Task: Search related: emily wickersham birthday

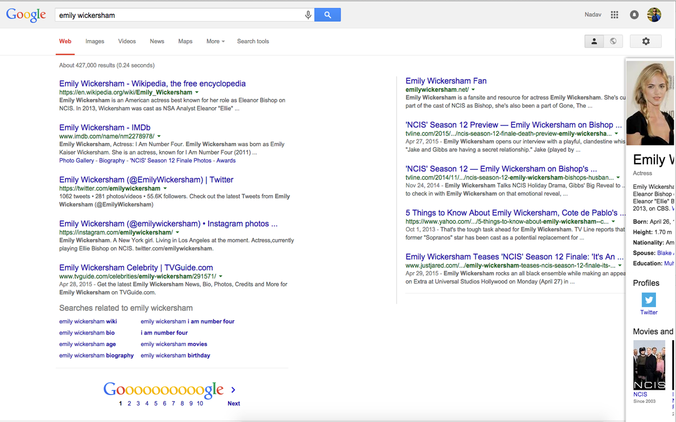Action: tap(175, 356)
